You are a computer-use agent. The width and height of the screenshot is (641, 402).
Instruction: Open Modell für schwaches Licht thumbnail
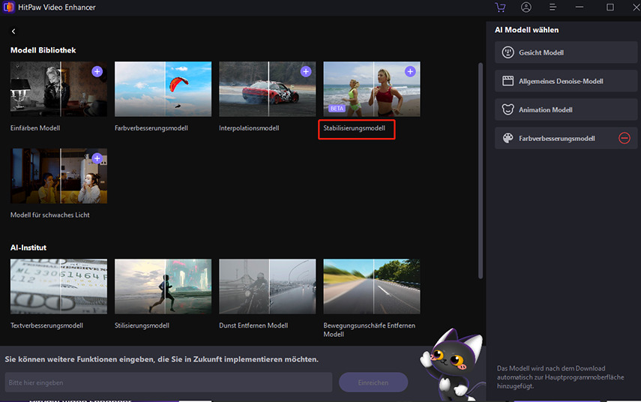click(x=59, y=175)
